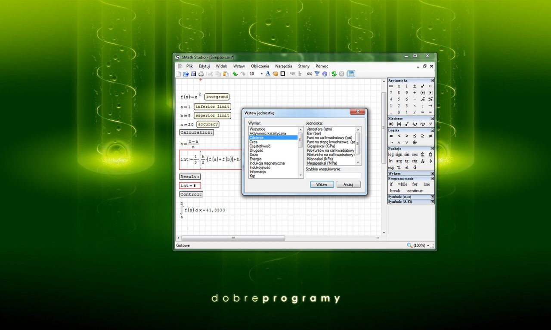Click the Anuluj button in dialog
Screen dimensions: 551x330
[x=349, y=184]
